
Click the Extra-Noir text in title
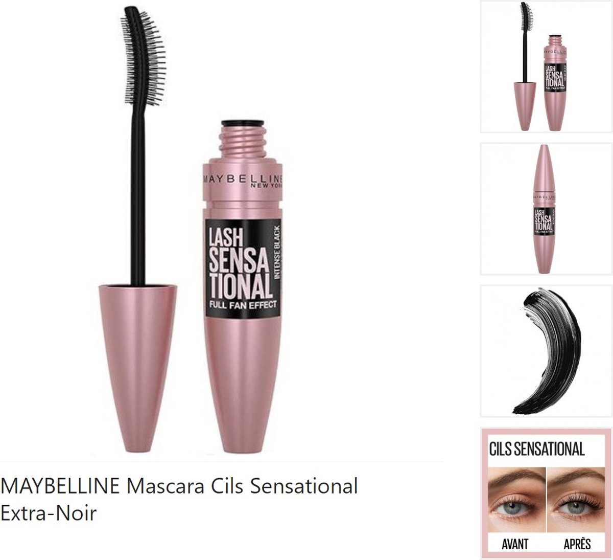(x=49, y=513)
